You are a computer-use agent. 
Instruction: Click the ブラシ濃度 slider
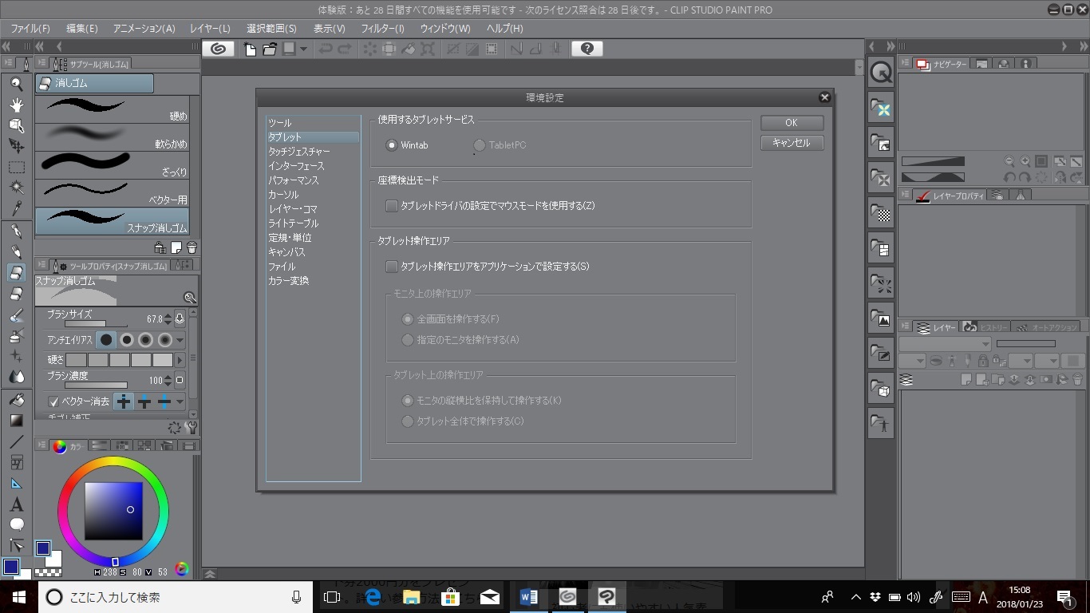[x=96, y=385]
